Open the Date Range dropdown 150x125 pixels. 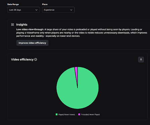click(23, 10)
